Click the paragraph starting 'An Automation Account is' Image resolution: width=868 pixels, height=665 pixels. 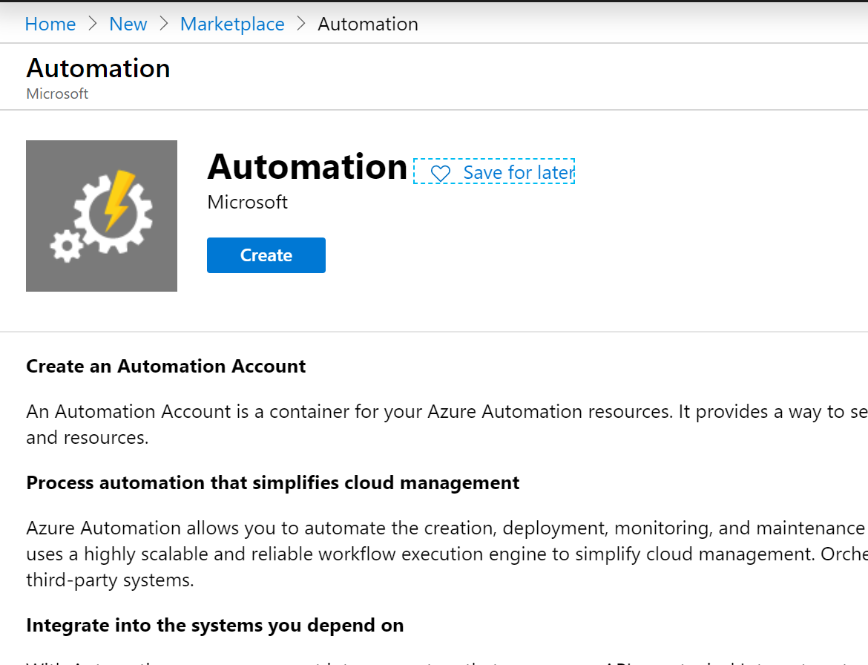[447, 424]
